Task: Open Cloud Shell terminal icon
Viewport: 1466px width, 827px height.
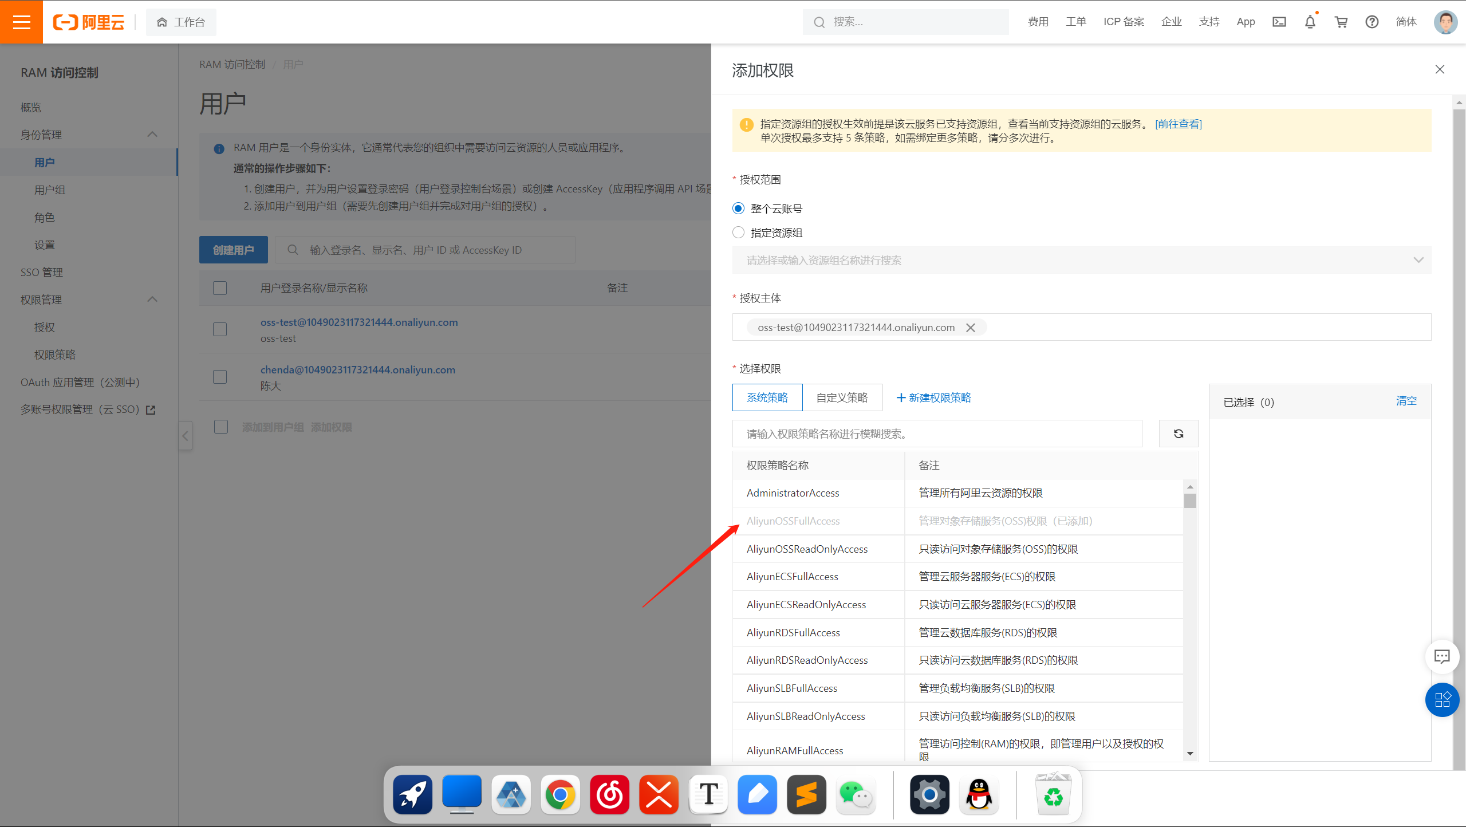Action: click(x=1279, y=22)
